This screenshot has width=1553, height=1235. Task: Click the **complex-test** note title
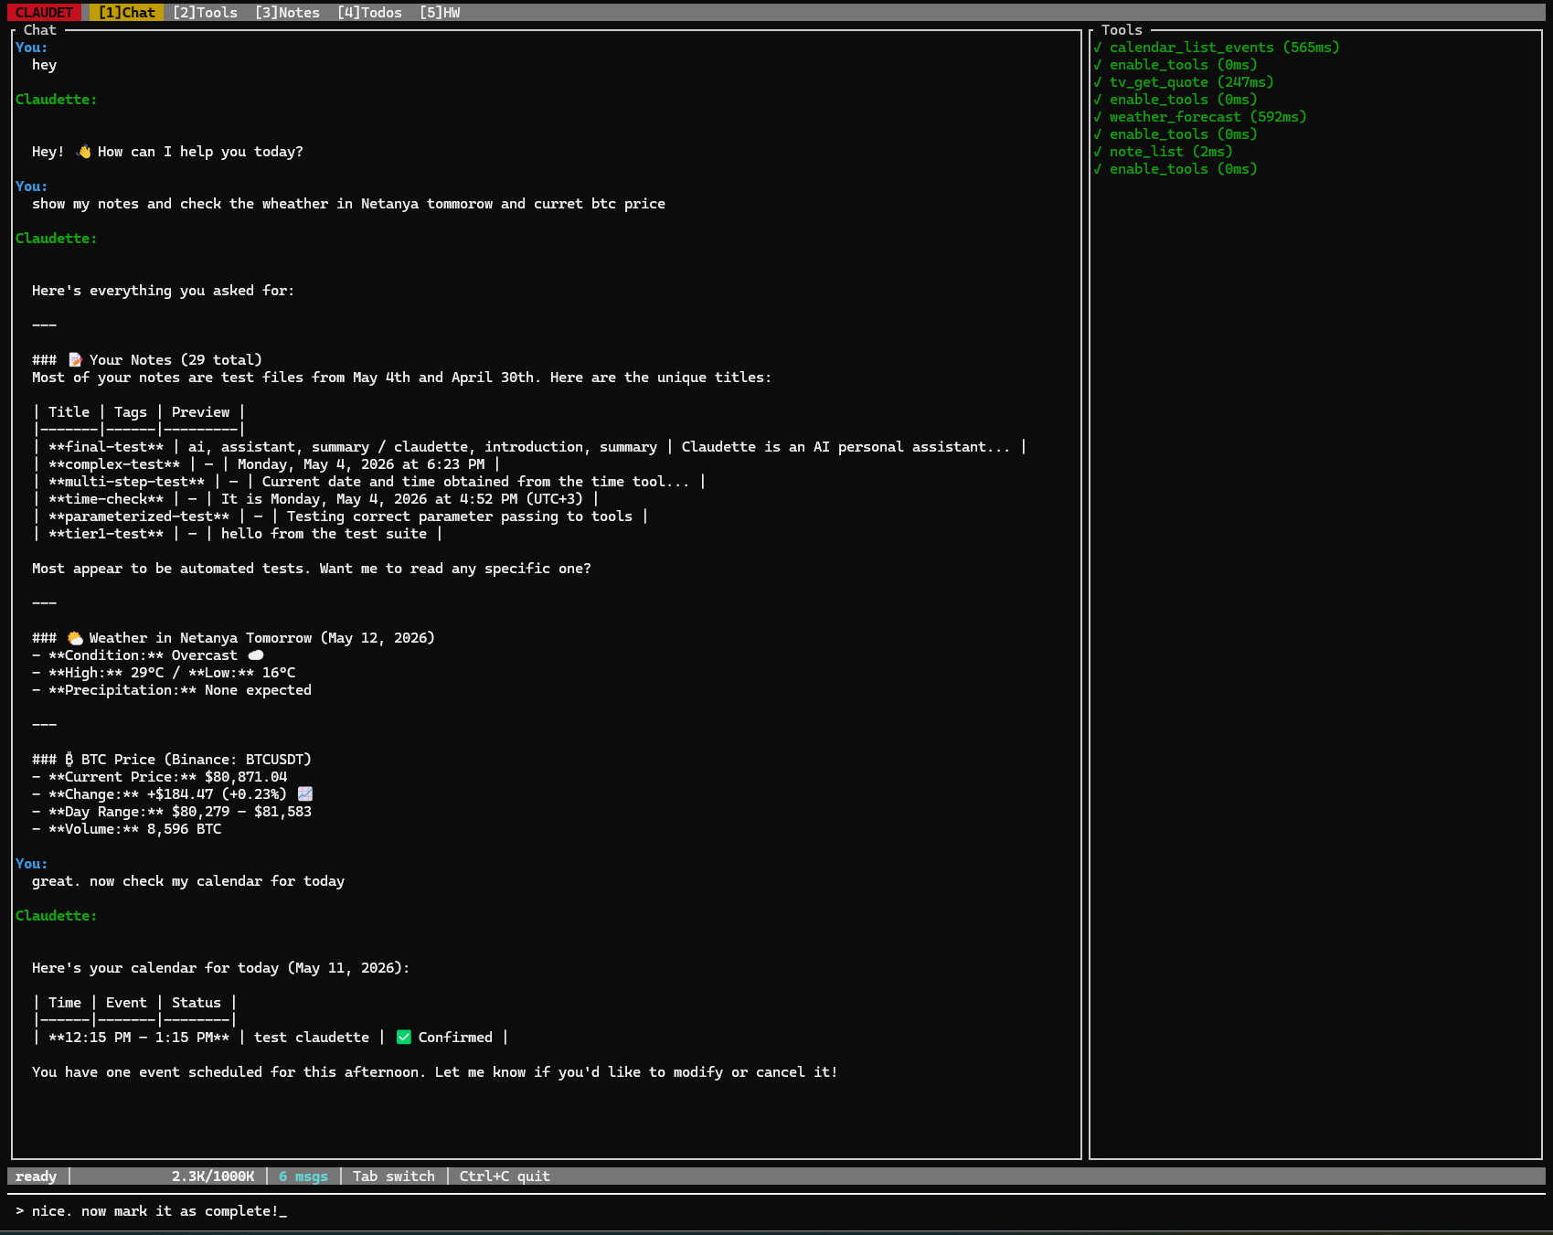click(114, 464)
